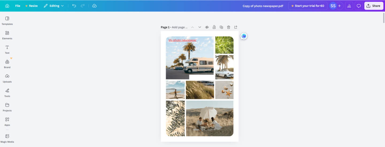Screen dimensions: 385x147
Task: Add collaborator with plus icon
Action: 340,6
